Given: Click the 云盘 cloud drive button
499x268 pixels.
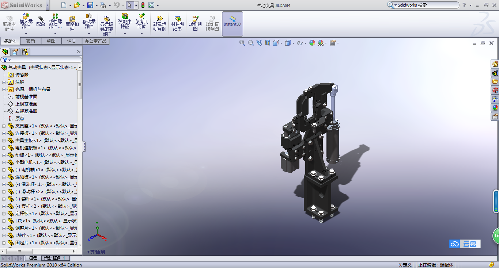Looking at the screenshot, I should click(x=465, y=244).
